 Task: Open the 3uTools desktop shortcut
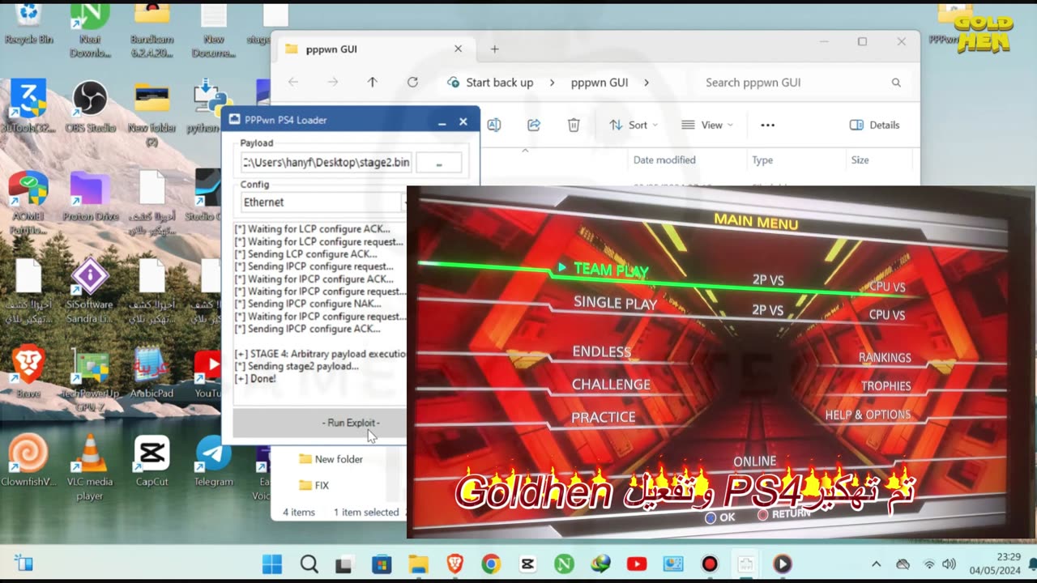tap(28, 106)
